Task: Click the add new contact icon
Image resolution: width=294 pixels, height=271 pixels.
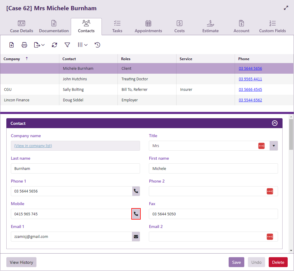Action: tap(11, 45)
